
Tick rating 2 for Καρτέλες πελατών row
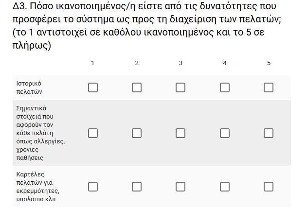coord(137,187)
